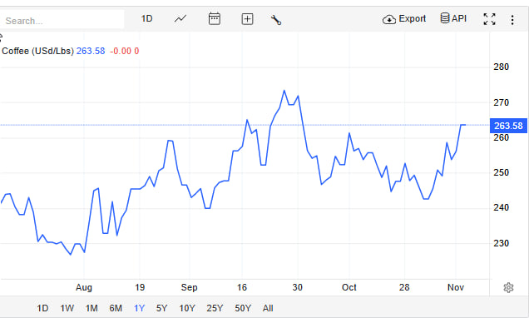Click the Coffee (USd/Lbs) series legend

[37, 51]
